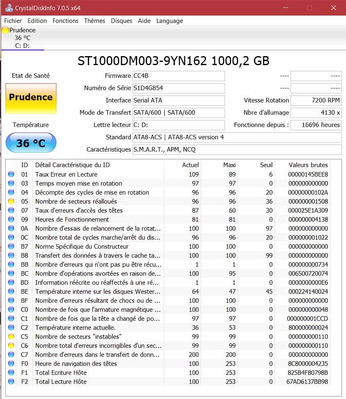
Task: Click yellow status icon for row C5 unstable sectors
Action: (11, 337)
